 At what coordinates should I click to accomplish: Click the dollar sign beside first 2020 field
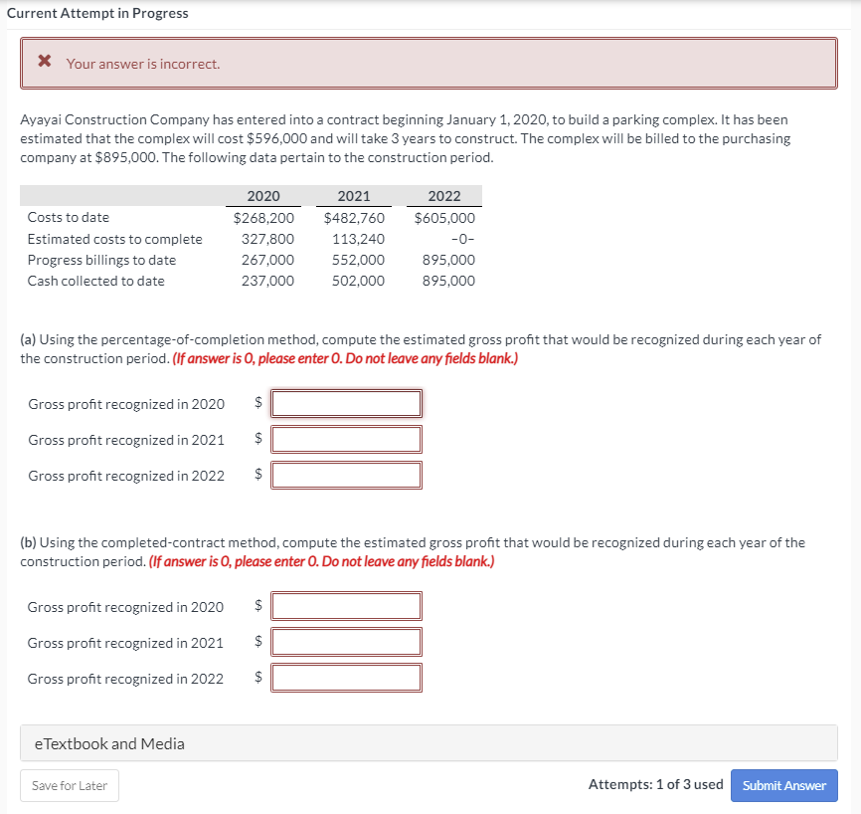pyautogui.click(x=258, y=403)
